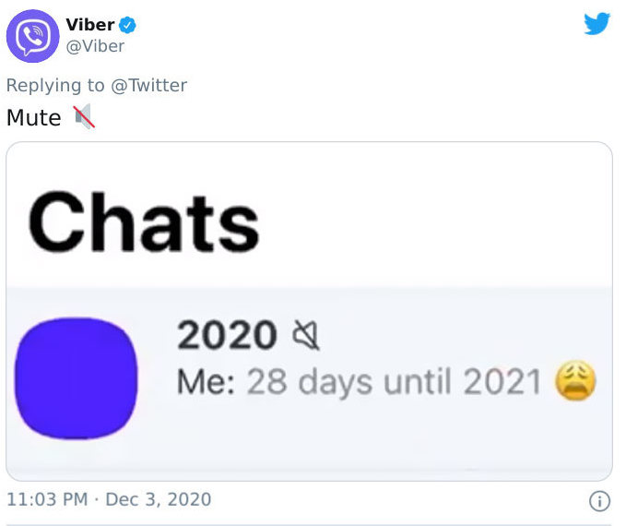Select the purple chat avatar

point(77,377)
